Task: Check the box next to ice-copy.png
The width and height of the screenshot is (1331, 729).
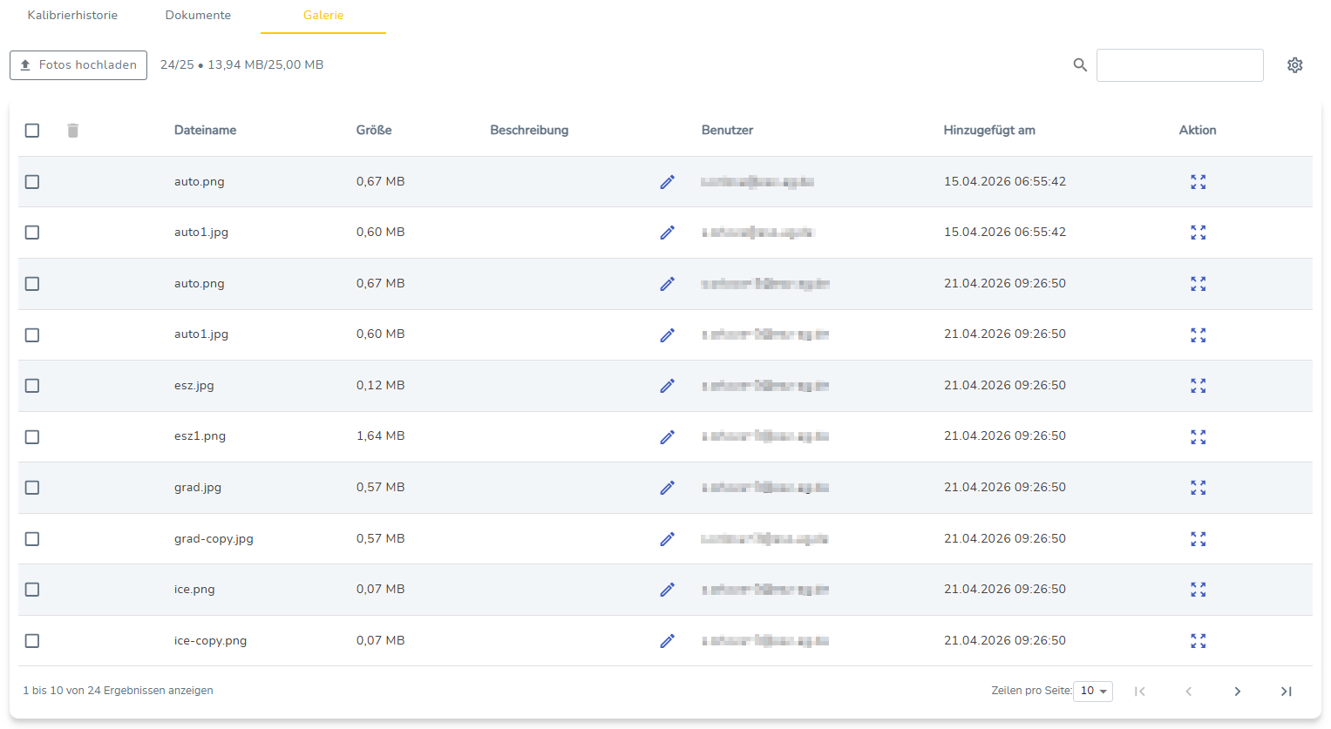Action: click(x=32, y=641)
